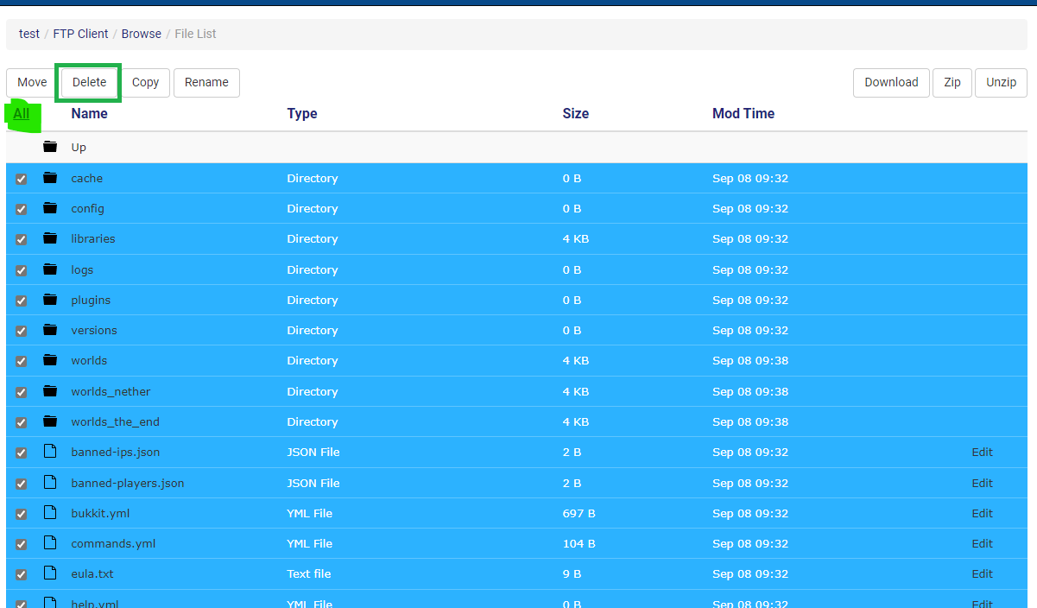Zip the selected files
The image size is (1037, 608).
[x=952, y=83]
